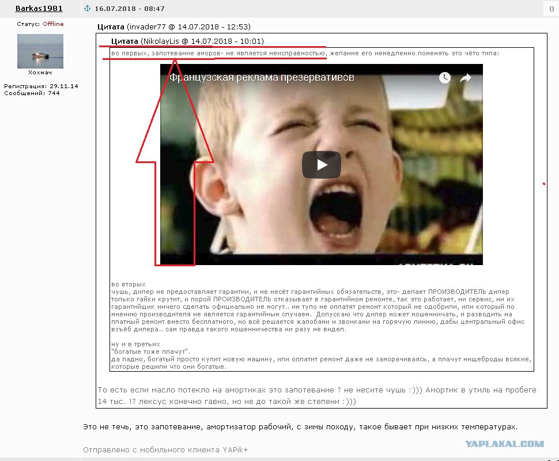
Task: Click the во вторых line in quote
Action: pyautogui.click(x=129, y=284)
